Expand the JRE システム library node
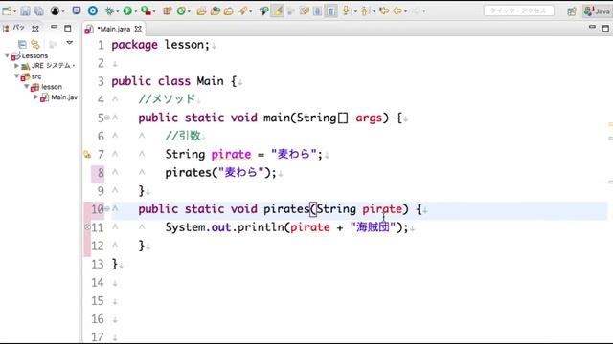The height and width of the screenshot is (344, 613). [16, 66]
